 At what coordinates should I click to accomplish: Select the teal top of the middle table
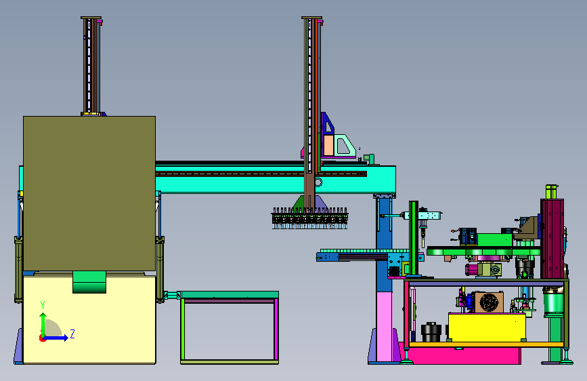tap(230, 295)
